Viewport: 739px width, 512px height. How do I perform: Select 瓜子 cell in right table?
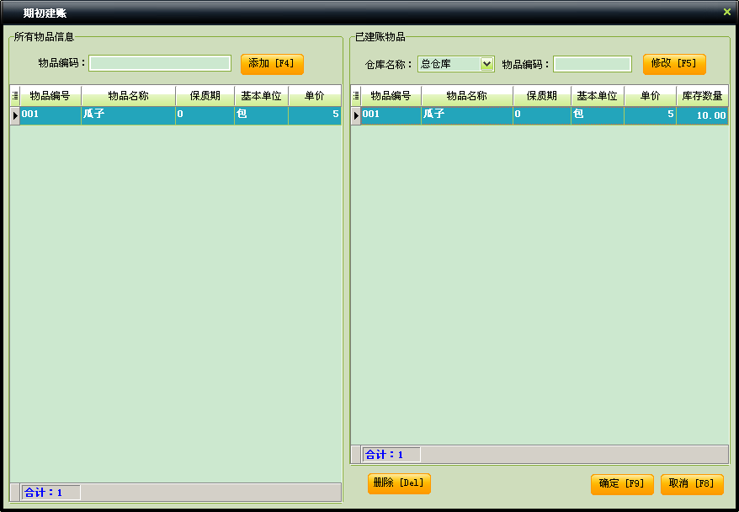coord(467,115)
